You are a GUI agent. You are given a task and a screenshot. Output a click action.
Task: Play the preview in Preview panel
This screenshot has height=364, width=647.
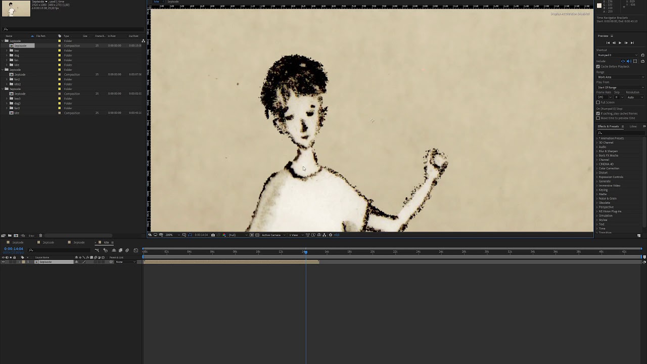(x=620, y=43)
